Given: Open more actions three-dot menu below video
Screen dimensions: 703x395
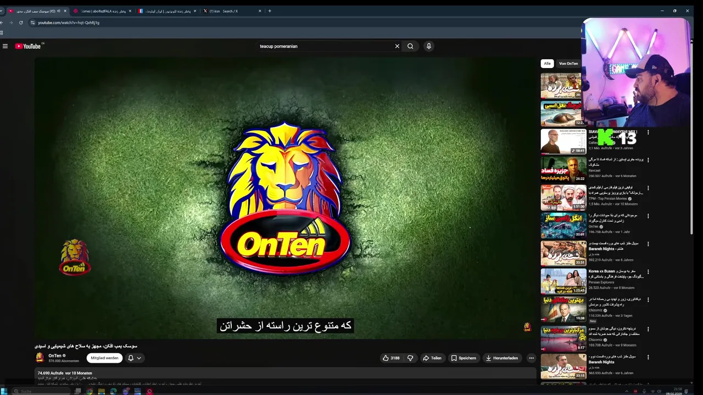Looking at the screenshot, I should coord(531,358).
